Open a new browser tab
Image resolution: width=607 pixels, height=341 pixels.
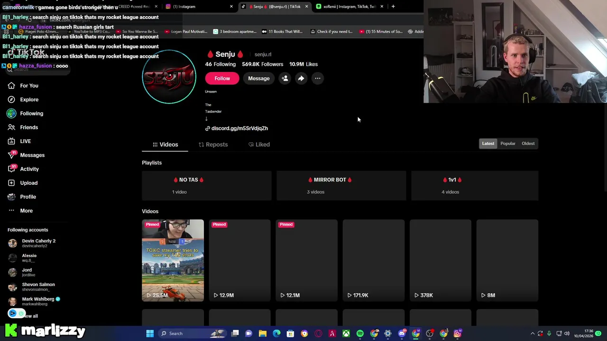click(393, 7)
